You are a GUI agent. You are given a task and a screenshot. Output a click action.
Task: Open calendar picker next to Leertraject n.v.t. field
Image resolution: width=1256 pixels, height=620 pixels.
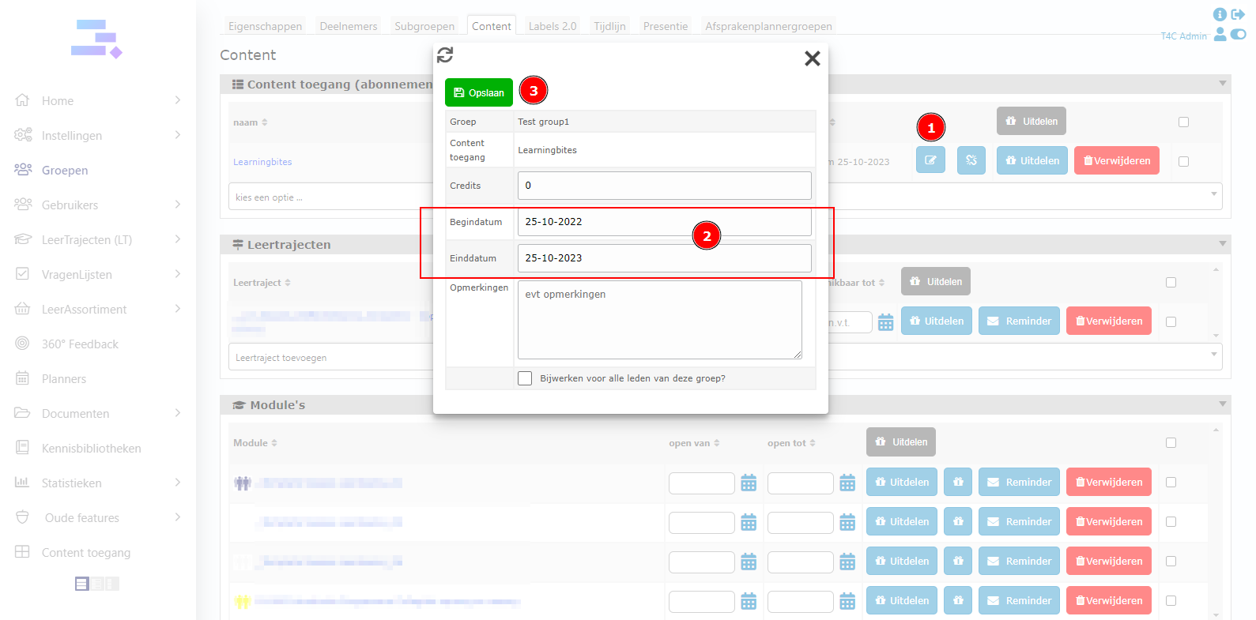(x=885, y=322)
